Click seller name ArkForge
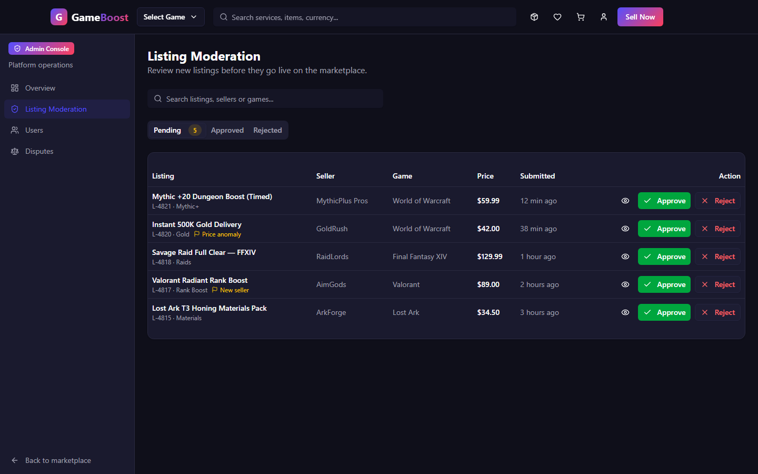Screen dimensions: 758x474 331,312
